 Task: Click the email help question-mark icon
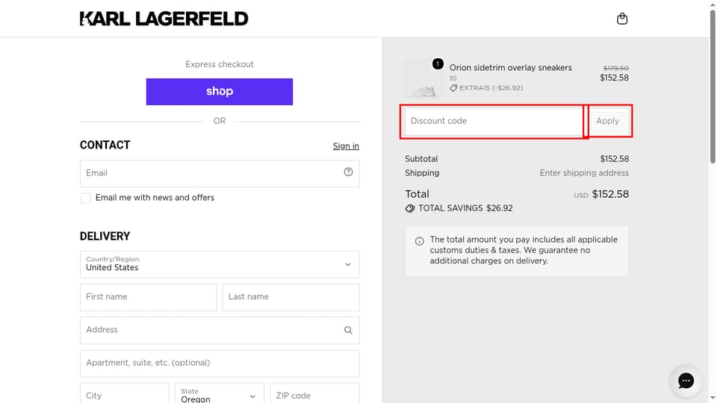coord(348,172)
